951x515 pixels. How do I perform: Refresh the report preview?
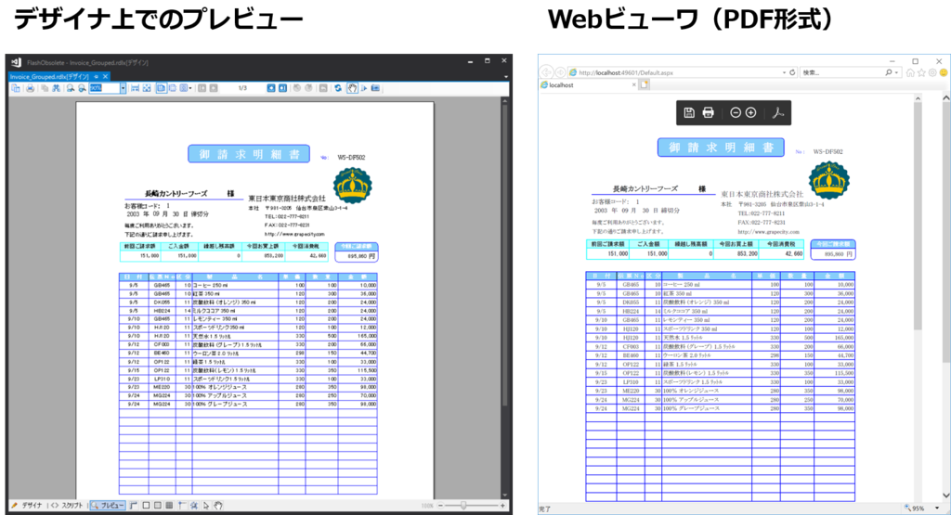click(338, 88)
